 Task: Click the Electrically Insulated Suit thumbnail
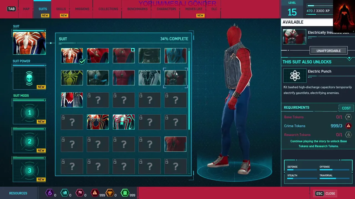pyautogui.click(x=295, y=37)
